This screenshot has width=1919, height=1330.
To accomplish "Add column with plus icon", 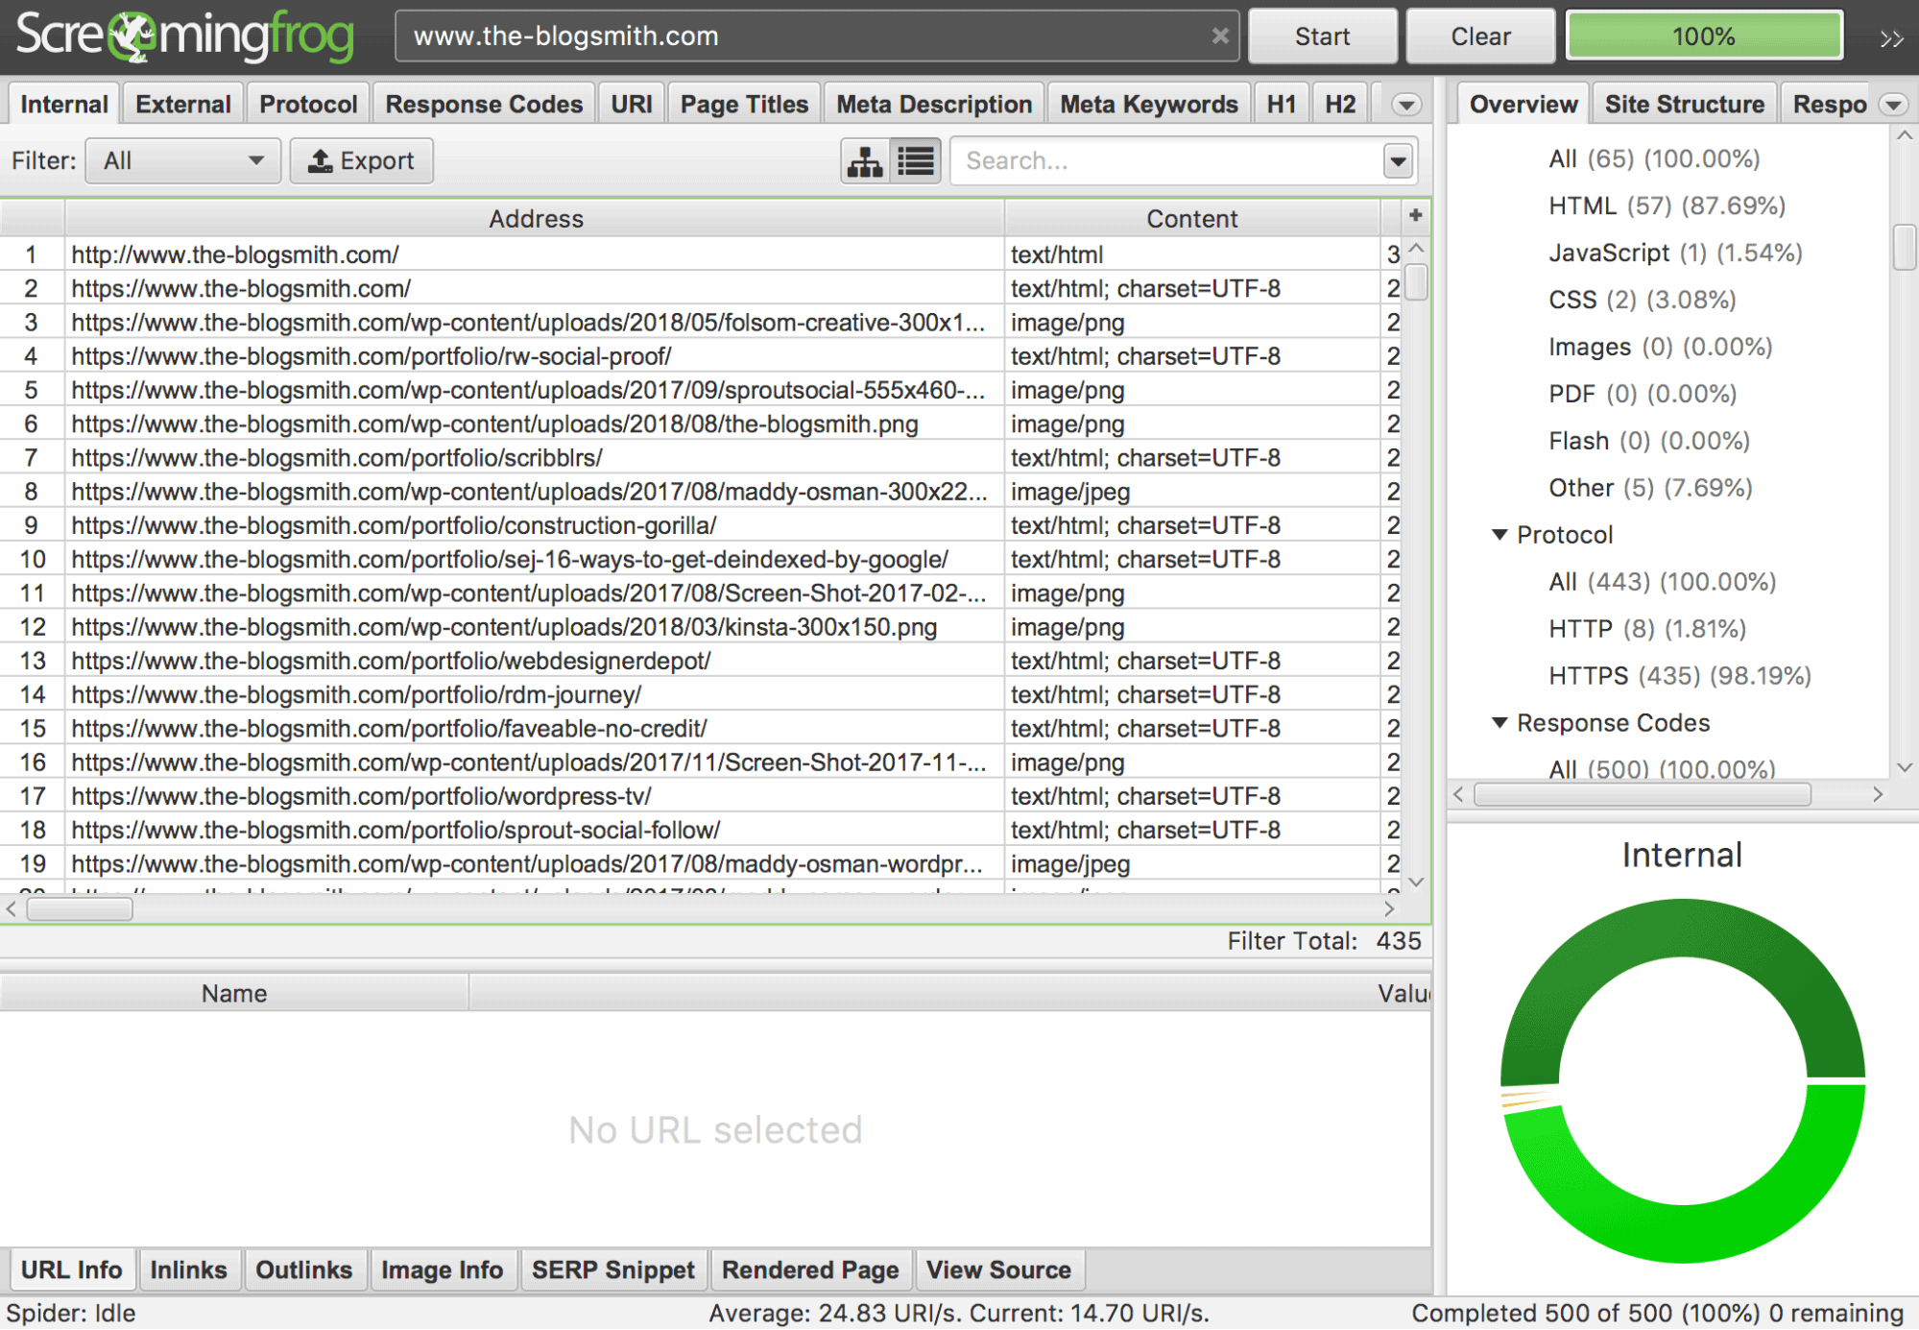I will tap(1414, 216).
